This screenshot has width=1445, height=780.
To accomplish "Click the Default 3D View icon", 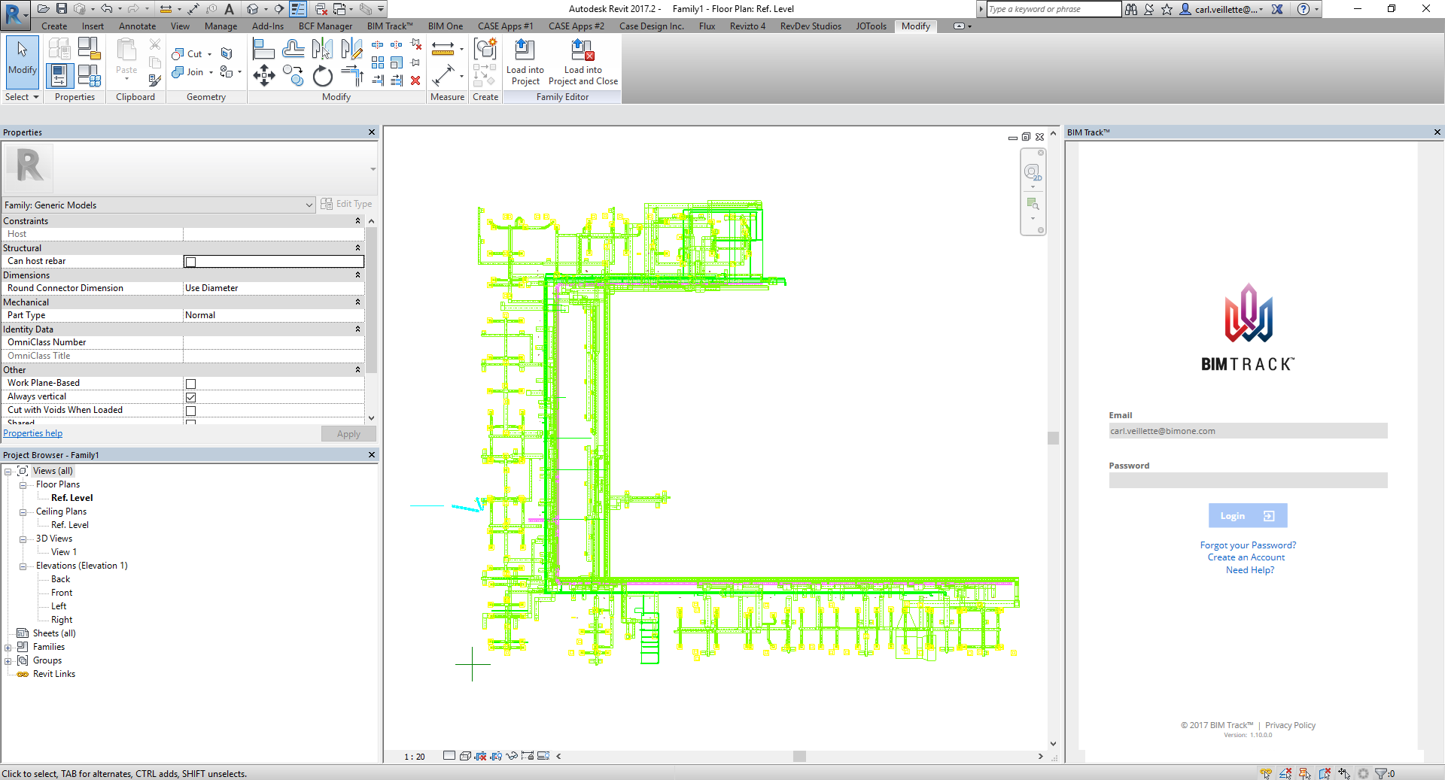I will [x=253, y=9].
